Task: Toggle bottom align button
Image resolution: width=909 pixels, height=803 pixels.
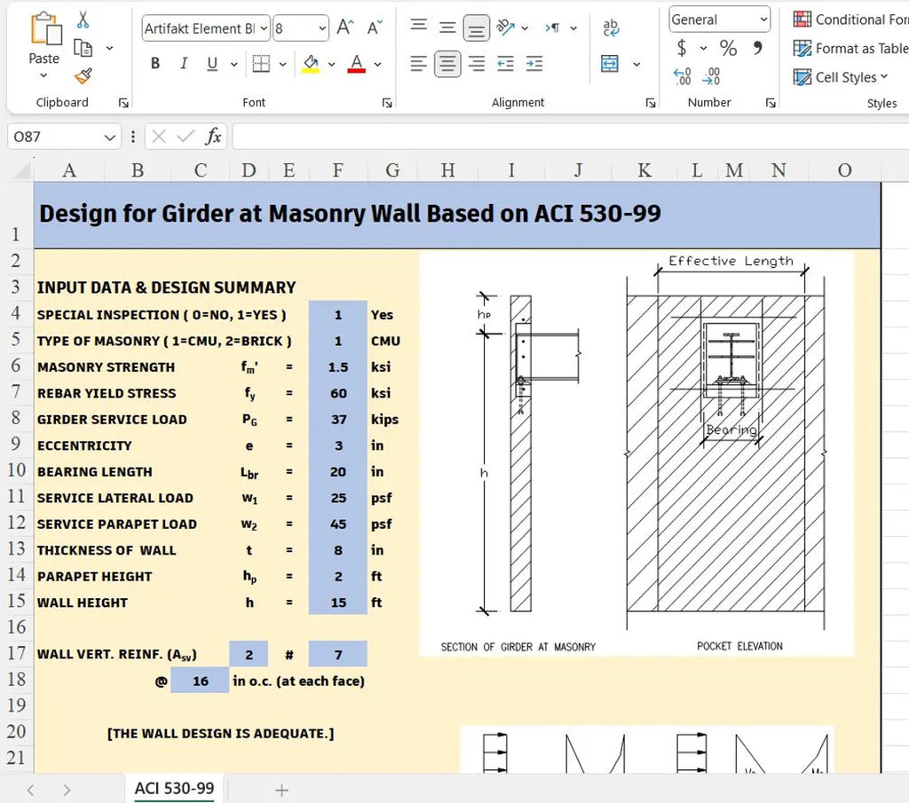Action: coord(477,28)
